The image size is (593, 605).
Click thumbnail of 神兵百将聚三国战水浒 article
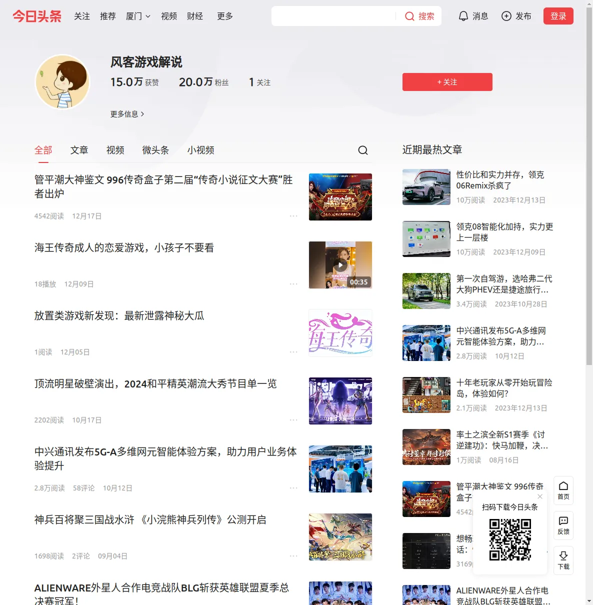tap(340, 537)
